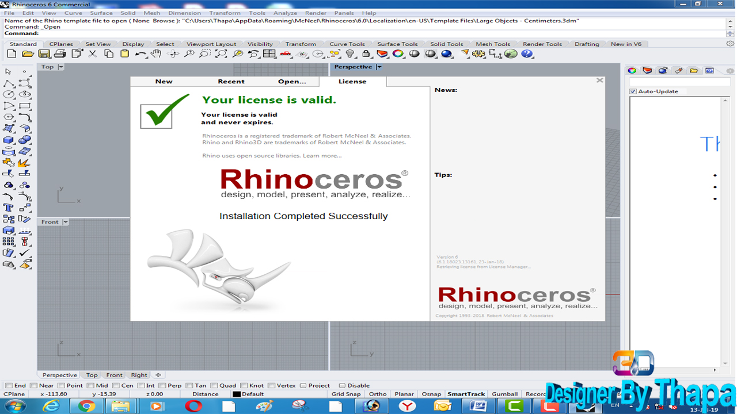
Task: Toggle Grid Snap in status bar
Action: coord(346,394)
